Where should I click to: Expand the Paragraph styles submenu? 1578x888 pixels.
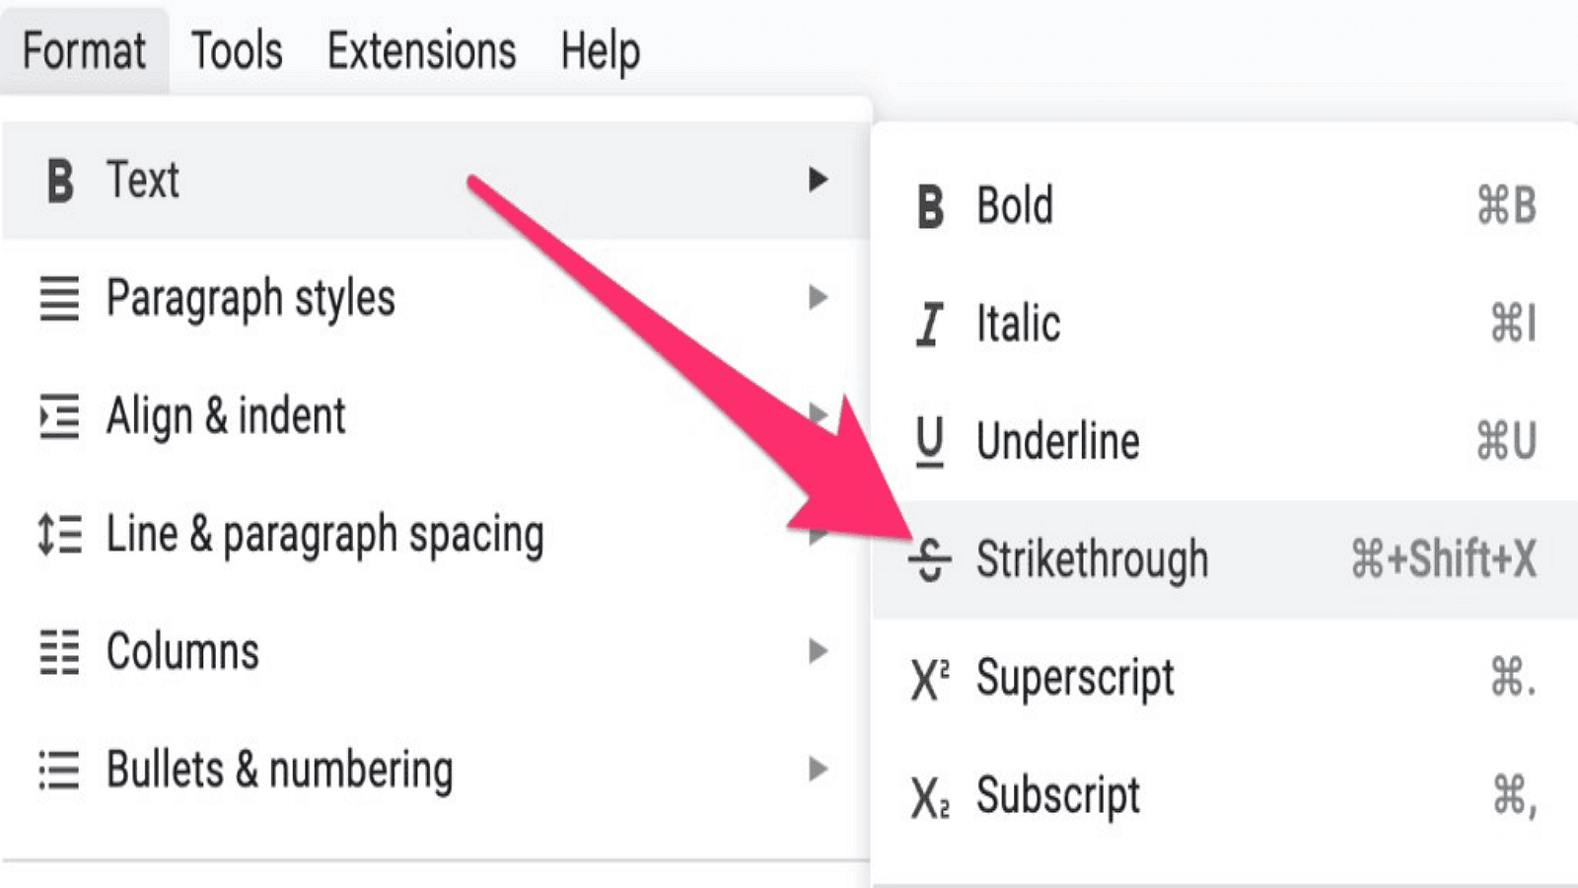819,298
